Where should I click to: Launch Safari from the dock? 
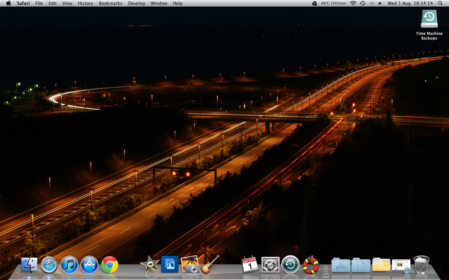(49, 264)
